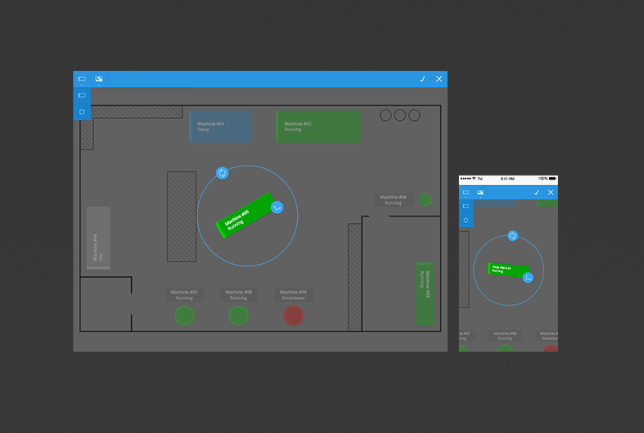This screenshot has height=433, width=644.
Task: Click the phone view Machine #08 Running label
Action: tap(506, 336)
